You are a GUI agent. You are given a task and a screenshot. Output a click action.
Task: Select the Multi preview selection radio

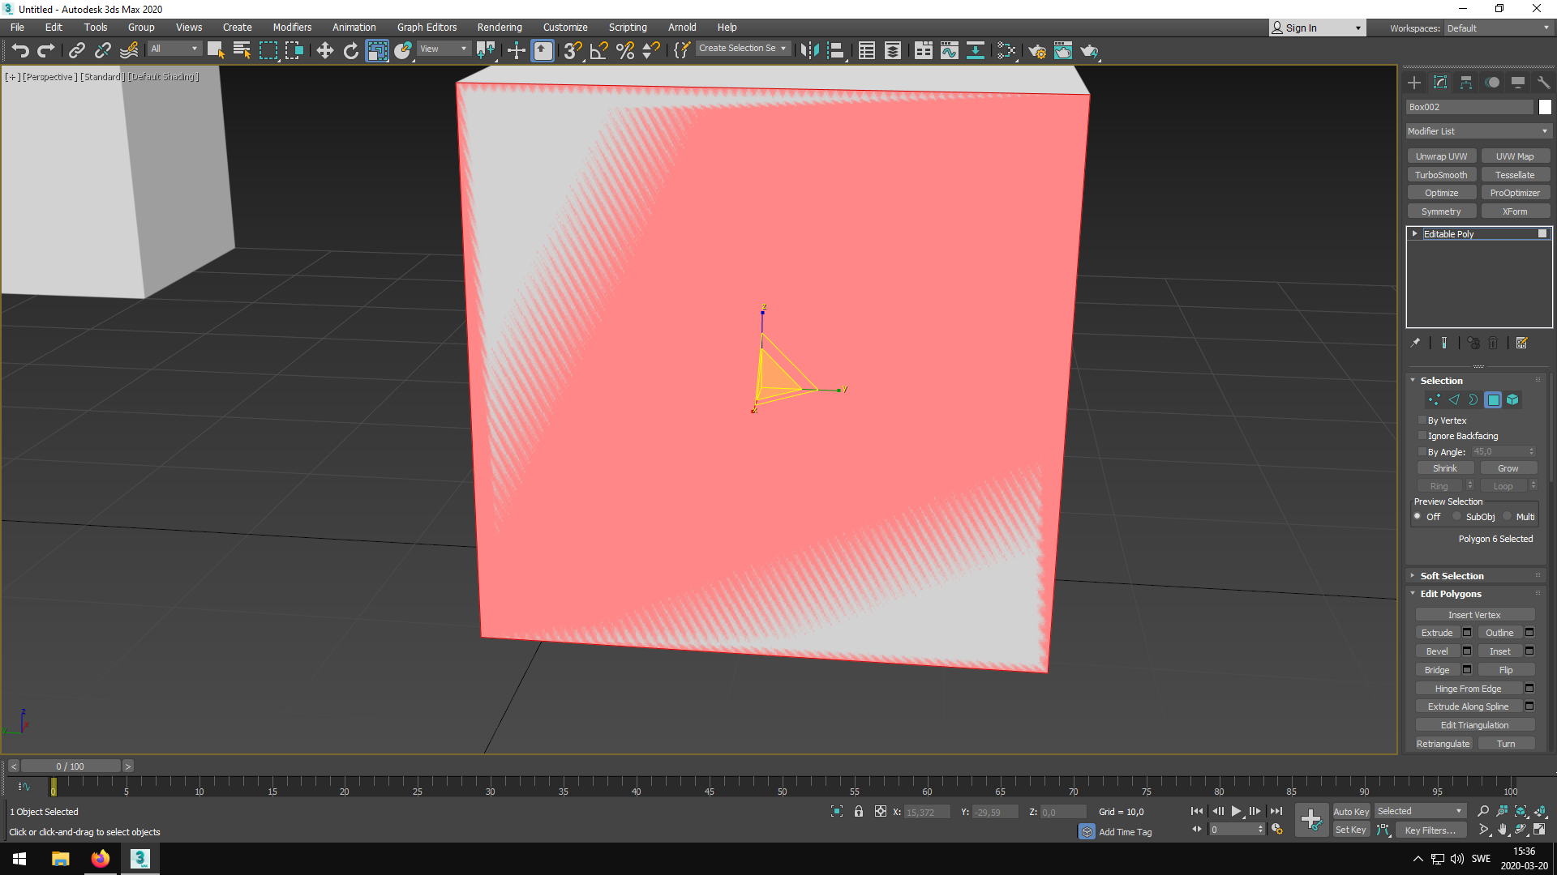[1508, 516]
